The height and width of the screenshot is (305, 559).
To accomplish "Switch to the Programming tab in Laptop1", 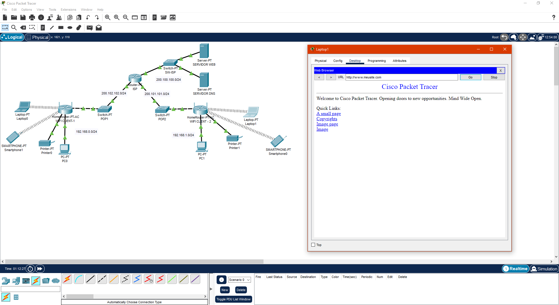I will [x=377, y=61].
